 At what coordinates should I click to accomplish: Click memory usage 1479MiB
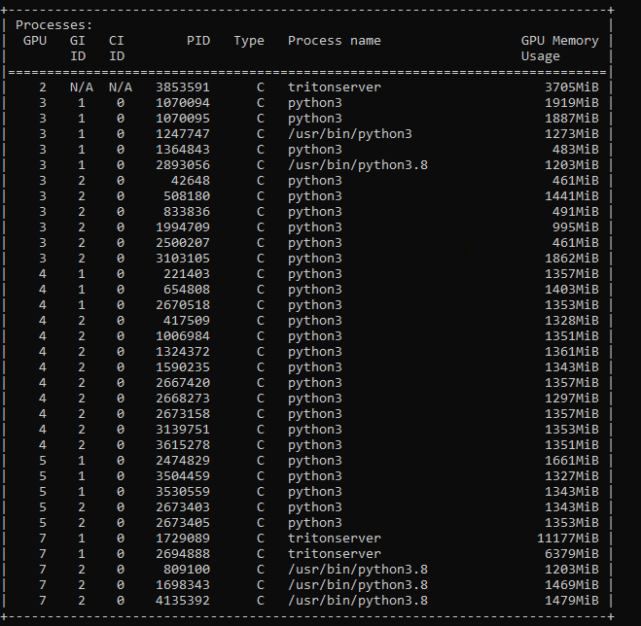[x=572, y=600]
